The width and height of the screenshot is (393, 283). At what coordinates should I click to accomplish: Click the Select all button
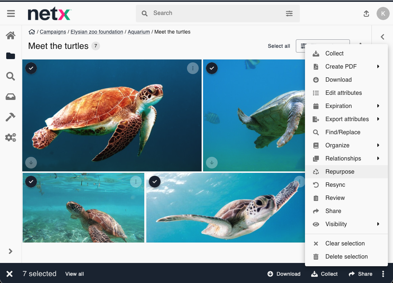click(x=279, y=46)
